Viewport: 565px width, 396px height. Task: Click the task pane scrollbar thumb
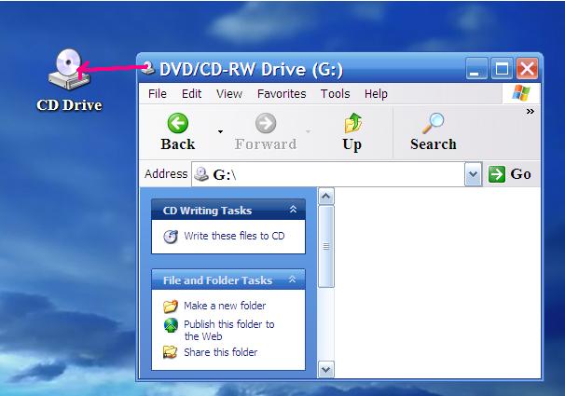326,247
